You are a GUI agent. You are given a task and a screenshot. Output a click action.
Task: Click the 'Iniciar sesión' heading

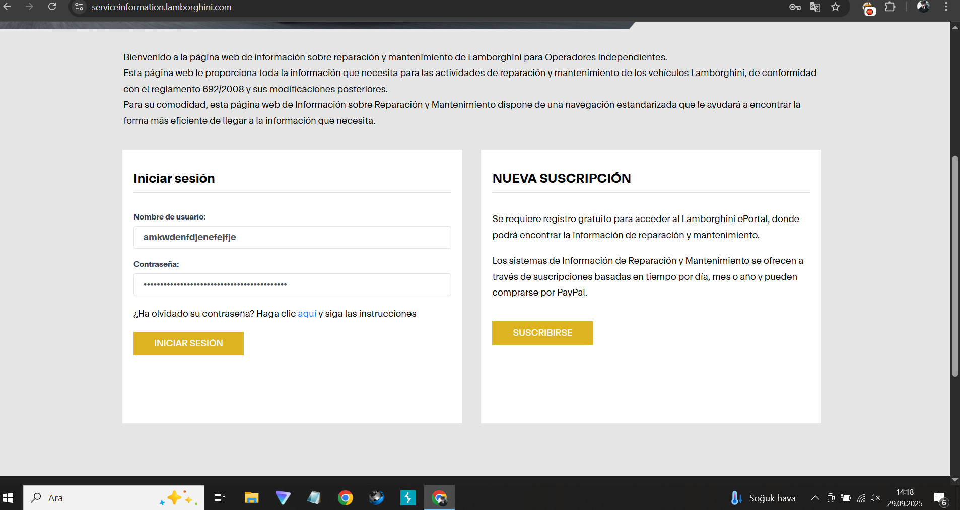coord(174,178)
